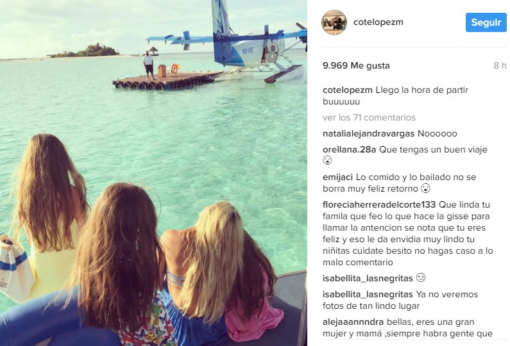Click the surprised emoji in orellana.28a comment

327,160
